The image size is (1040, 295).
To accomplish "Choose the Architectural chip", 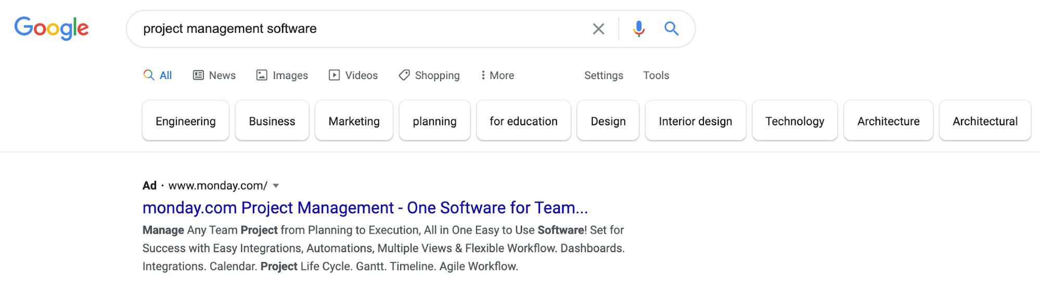I will point(985,121).
